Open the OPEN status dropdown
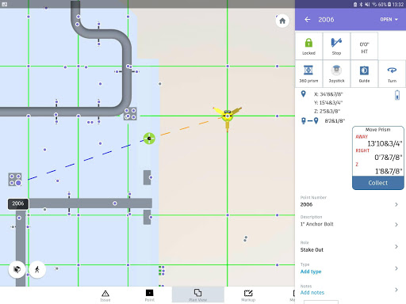The image size is (406, 304). click(389, 20)
